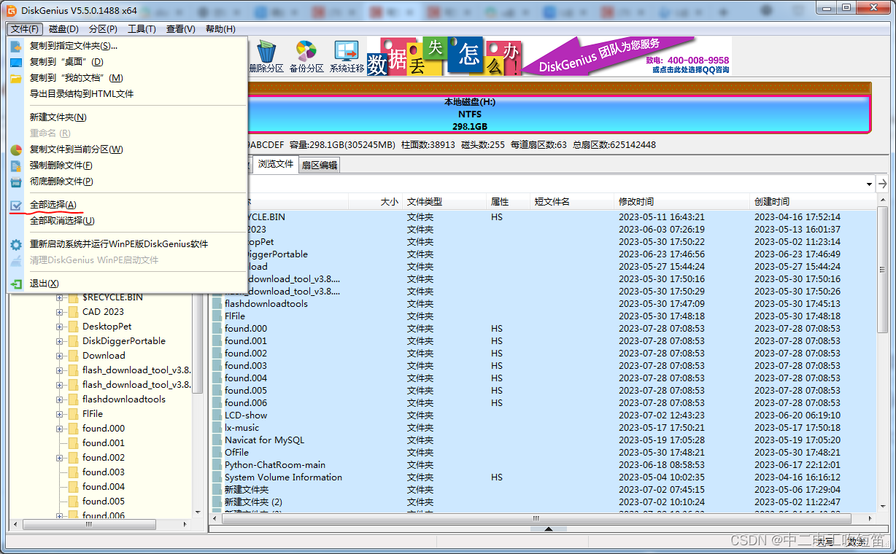Screen dimensions: 896x554
Task: Click folder icon of Python-ChatRoom-main row
Action: coord(217,465)
